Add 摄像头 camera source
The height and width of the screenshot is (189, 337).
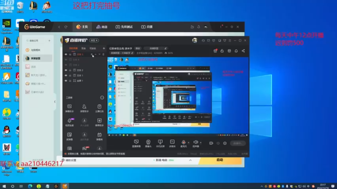pyautogui.click(x=148, y=143)
